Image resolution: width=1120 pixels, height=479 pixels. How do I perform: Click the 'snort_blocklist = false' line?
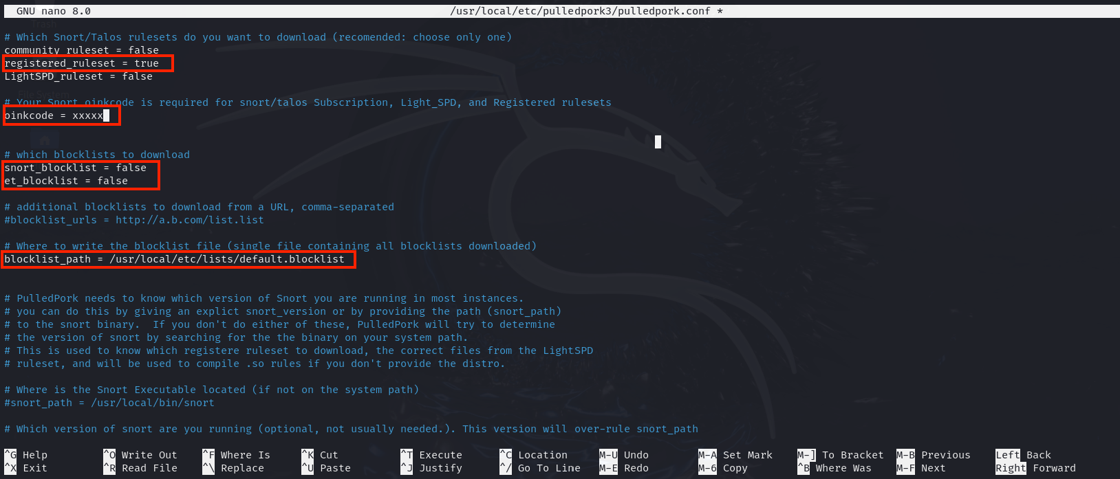coord(75,168)
